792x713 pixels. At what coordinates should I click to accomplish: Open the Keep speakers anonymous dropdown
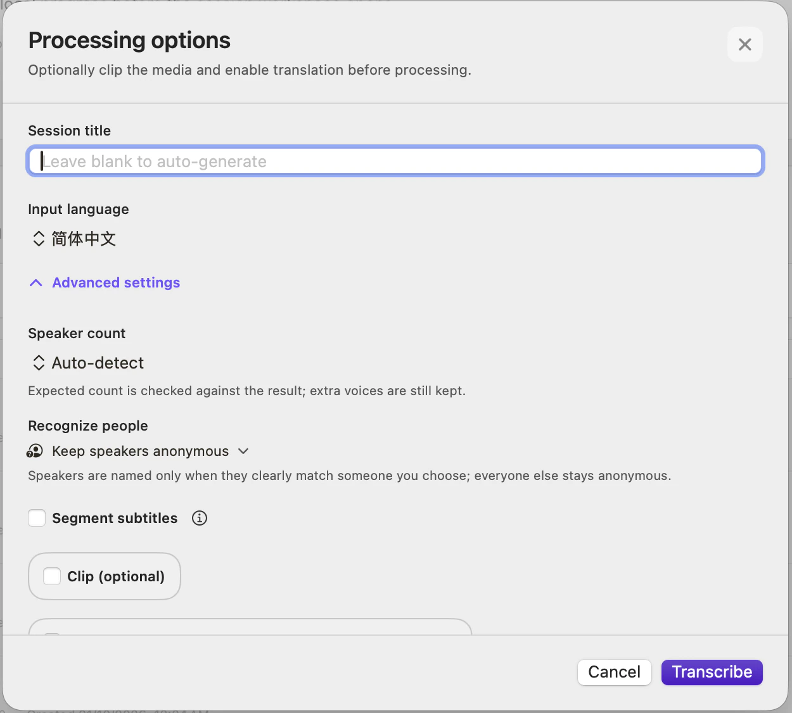[x=138, y=451]
